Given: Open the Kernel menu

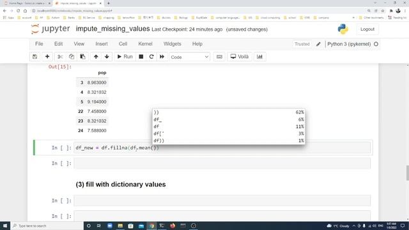Looking at the screenshot, I should coord(145,44).
